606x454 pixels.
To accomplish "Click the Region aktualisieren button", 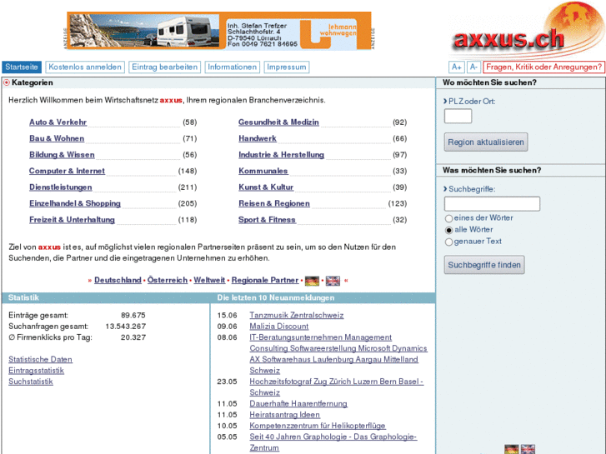I will pos(486,142).
